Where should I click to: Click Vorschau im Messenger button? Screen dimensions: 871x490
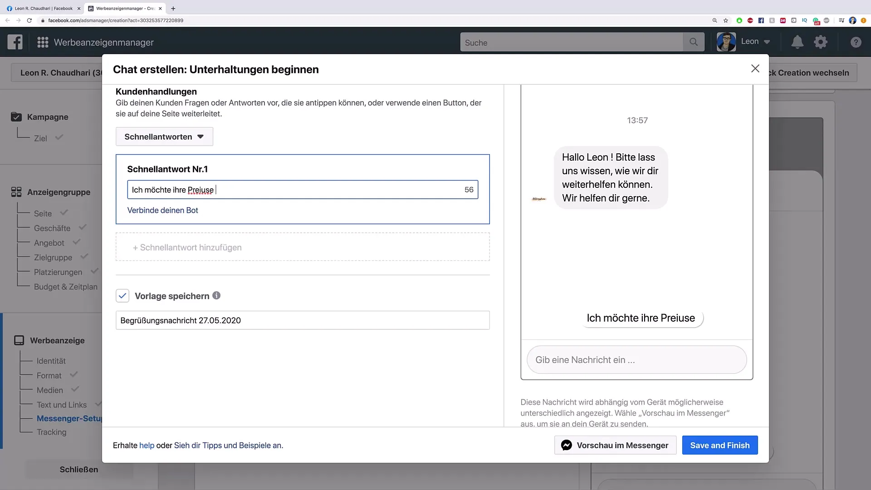(615, 445)
